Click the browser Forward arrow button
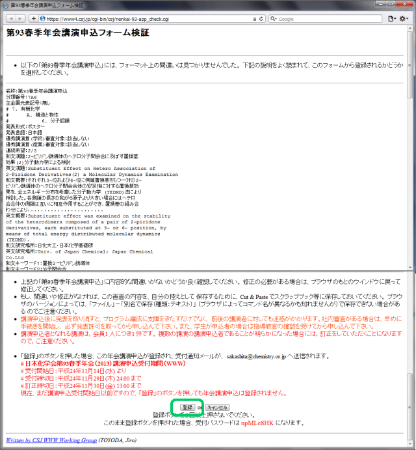 pos(21,19)
